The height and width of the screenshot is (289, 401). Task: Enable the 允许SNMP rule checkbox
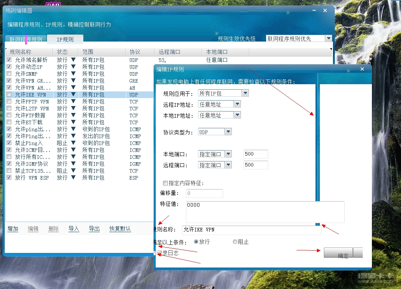[9, 74]
